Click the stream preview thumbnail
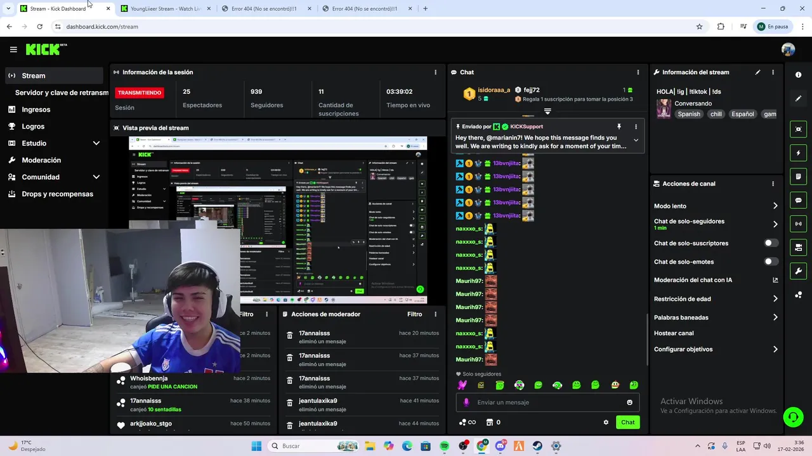The image size is (812, 456). (278, 220)
